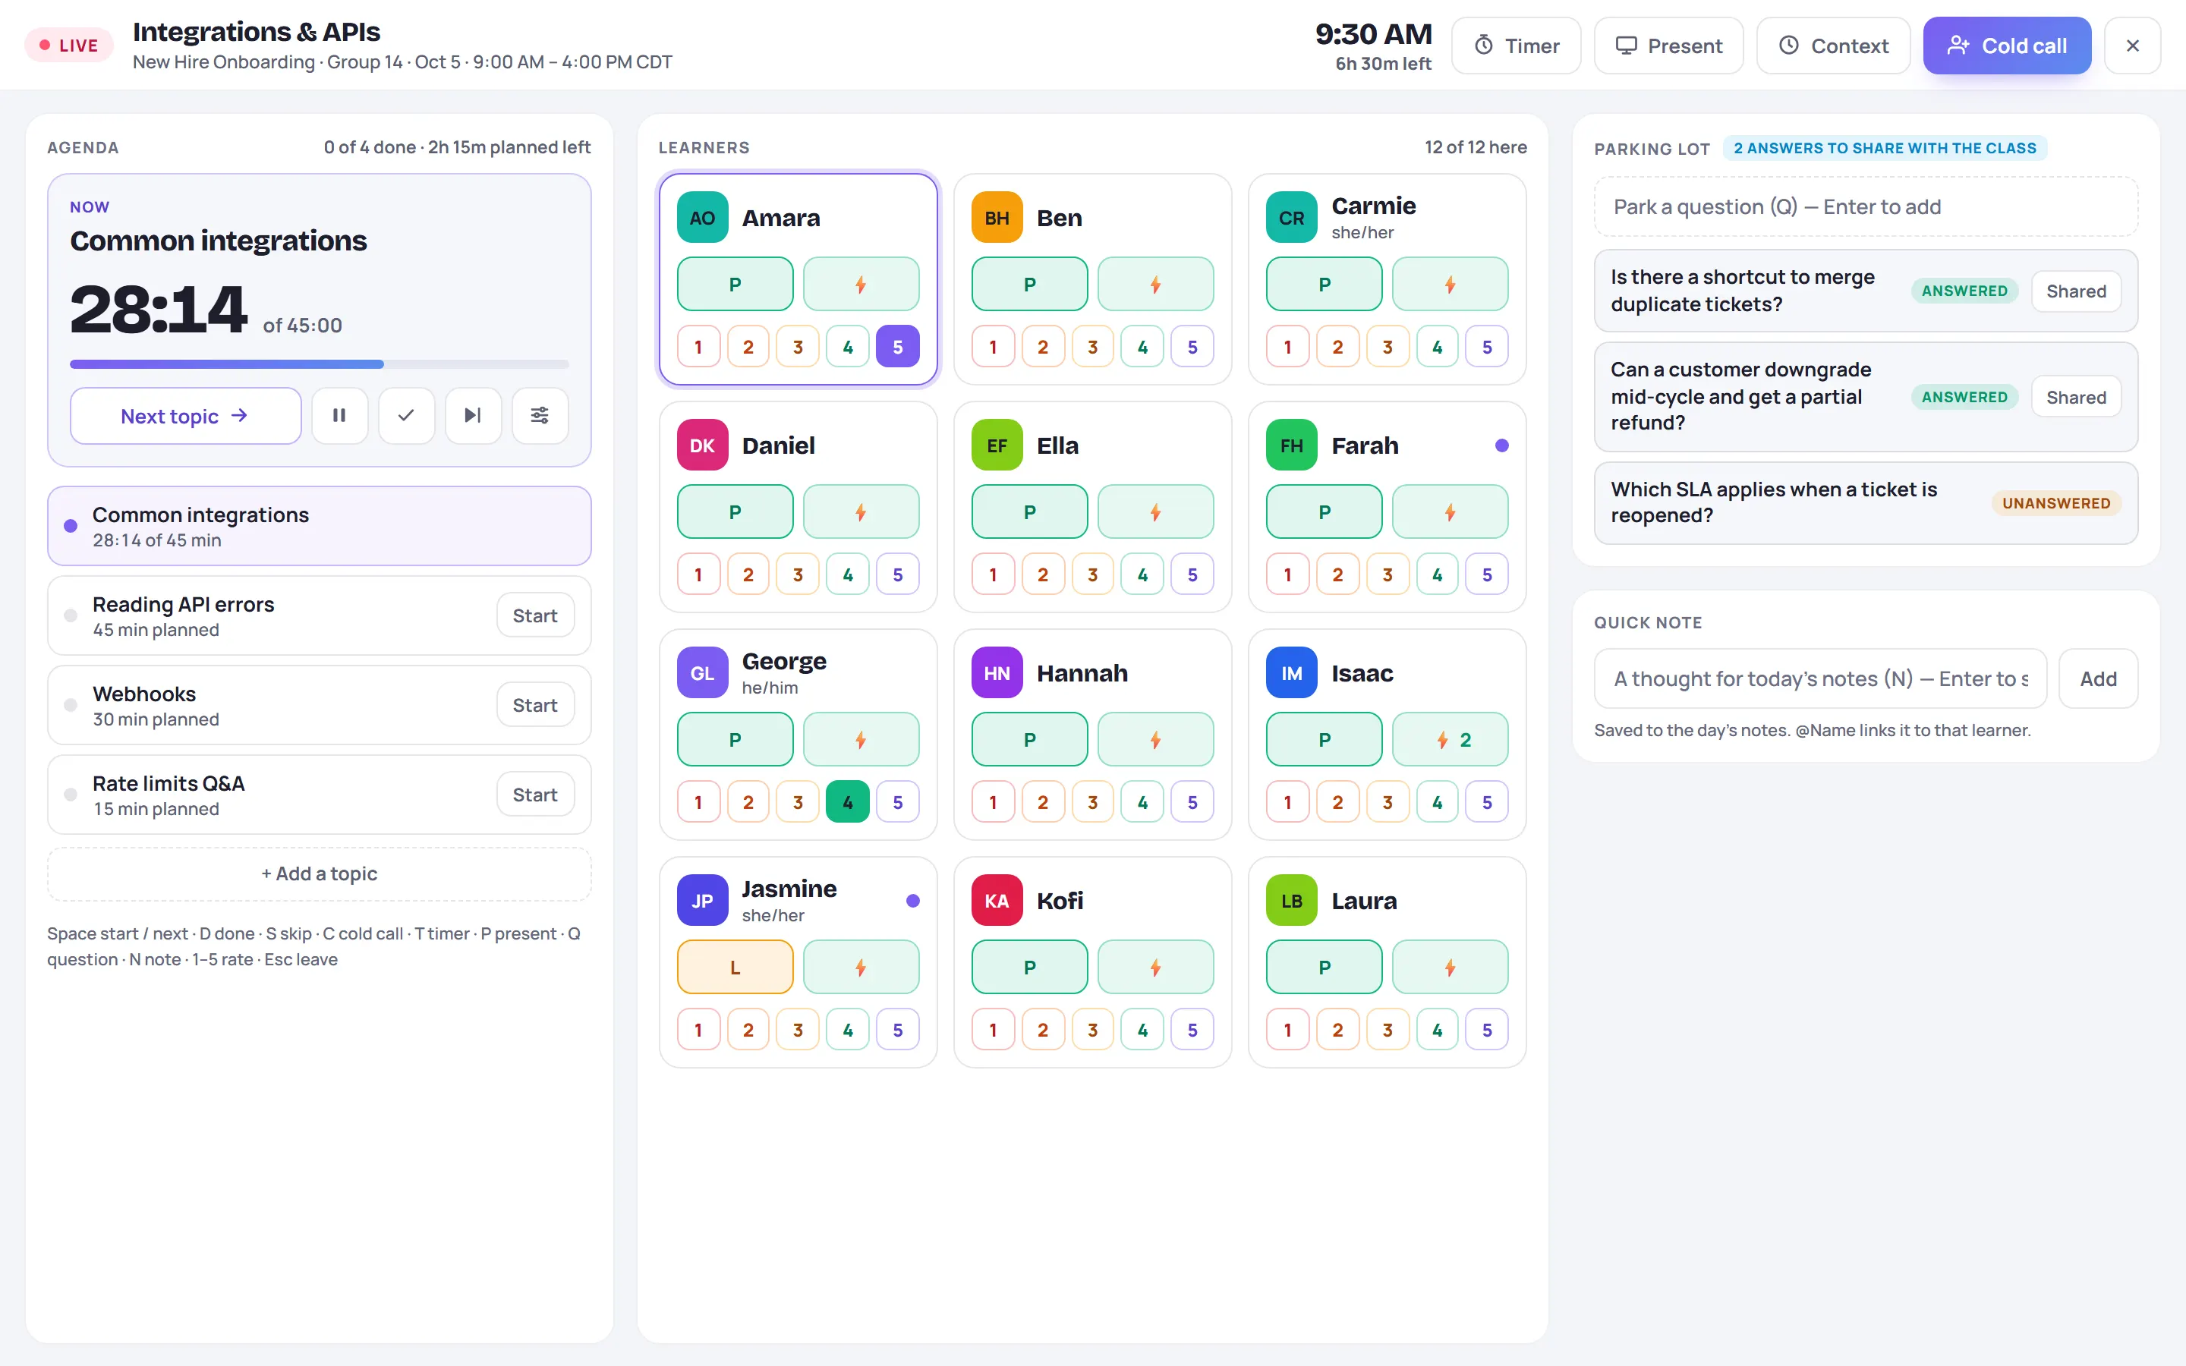Viewport: 2186px width, 1366px height.
Task: Give Laura a lightning bolt point
Action: 1450,968
